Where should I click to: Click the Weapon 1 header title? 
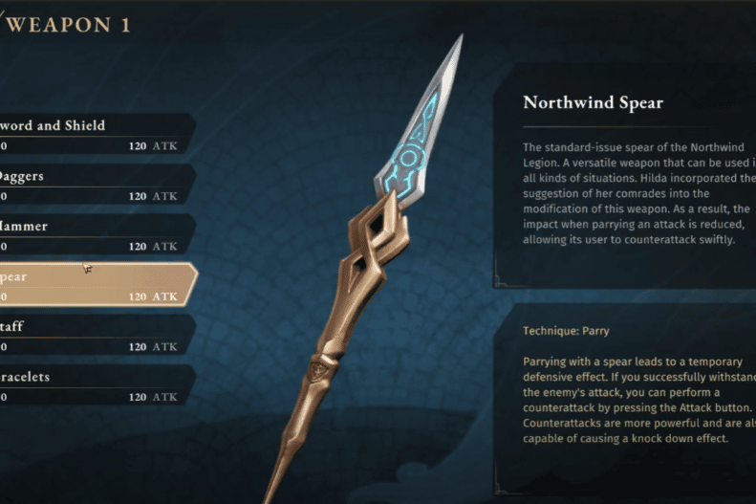coord(68,25)
